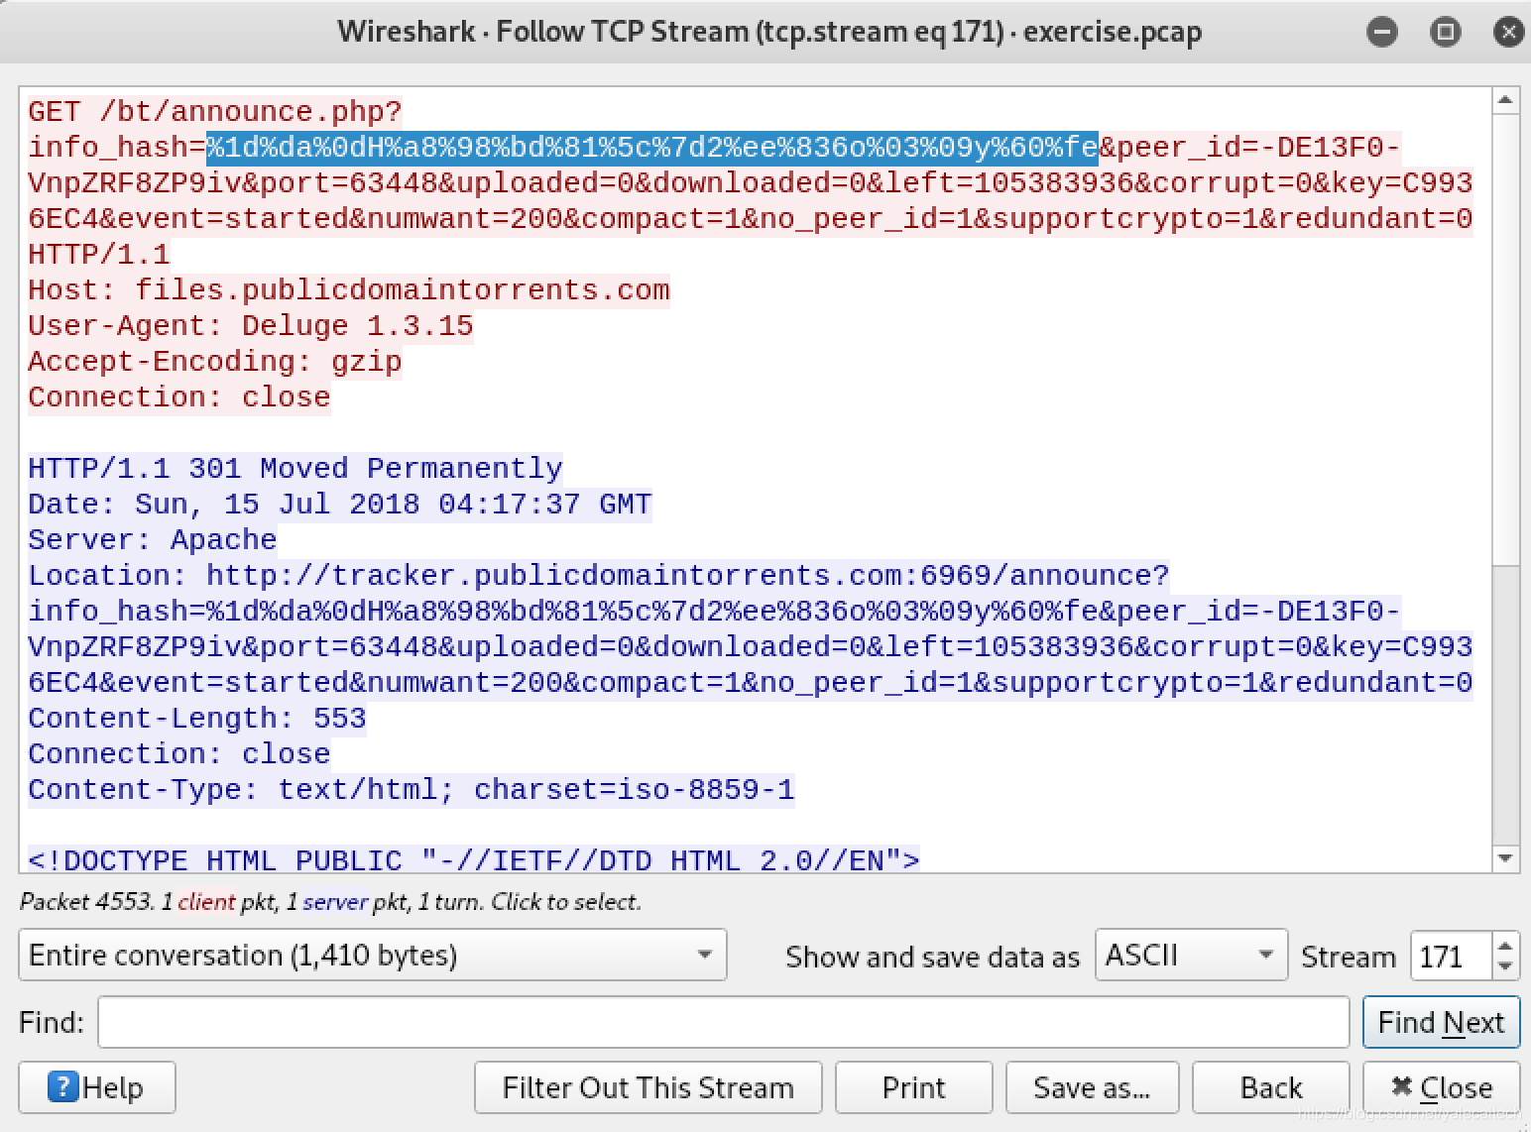Image resolution: width=1531 pixels, height=1132 pixels.
Task: Click scrollbar up arrow in stream pane
Action: click(1505, 100)
